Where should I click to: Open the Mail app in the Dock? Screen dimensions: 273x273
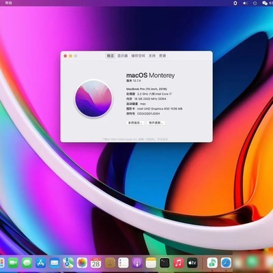(55, 263)
